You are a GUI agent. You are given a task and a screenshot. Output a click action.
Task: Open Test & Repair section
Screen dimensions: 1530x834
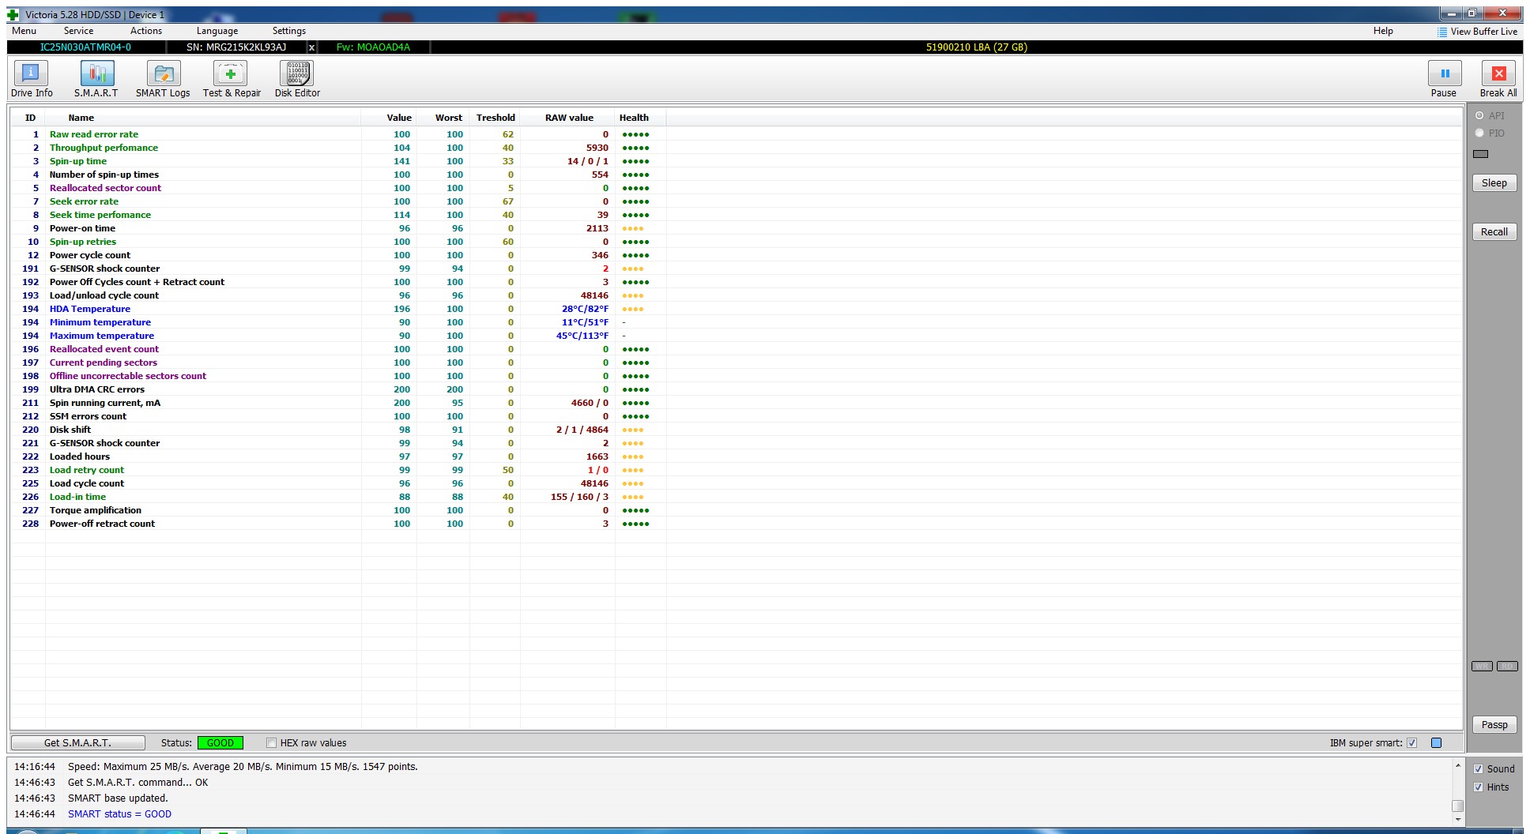(x=232, y=80)
